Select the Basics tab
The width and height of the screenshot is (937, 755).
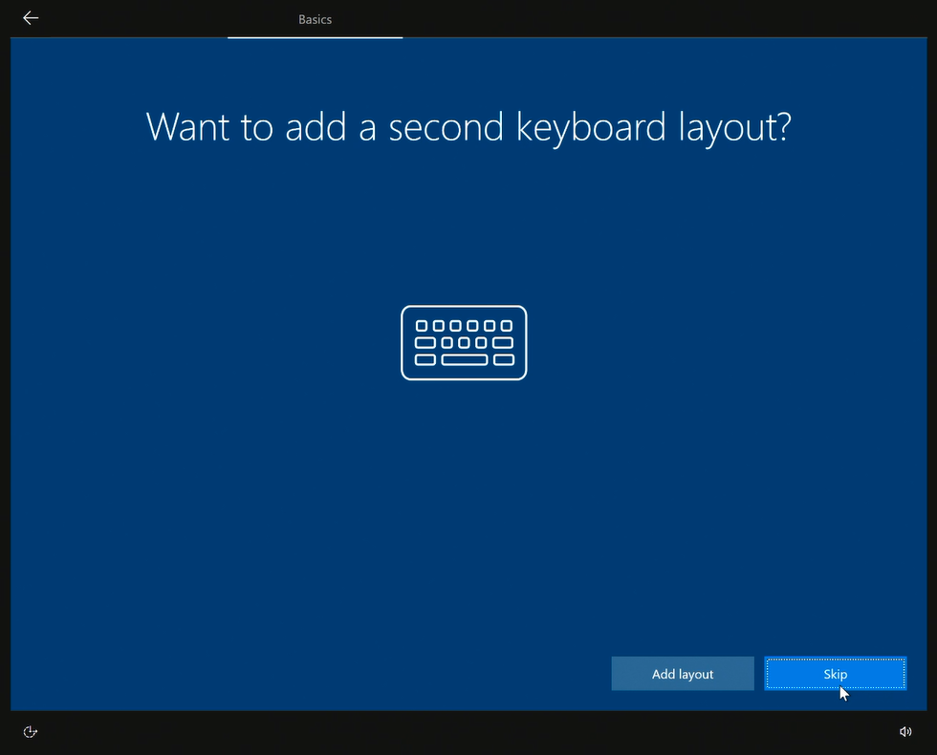coord(315,19)
